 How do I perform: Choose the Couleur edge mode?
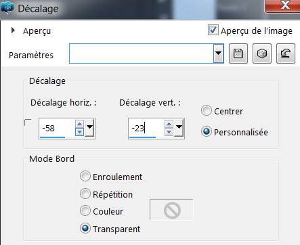85,210
